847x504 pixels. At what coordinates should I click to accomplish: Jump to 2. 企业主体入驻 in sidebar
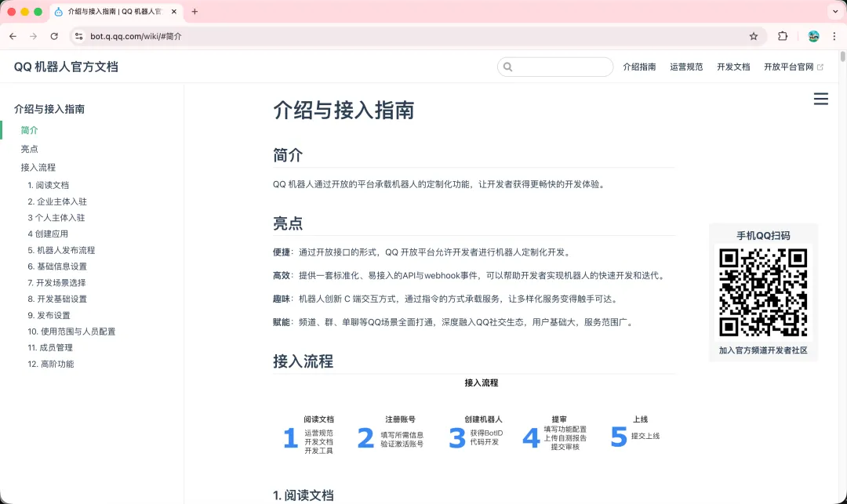(x=57, y=201)
